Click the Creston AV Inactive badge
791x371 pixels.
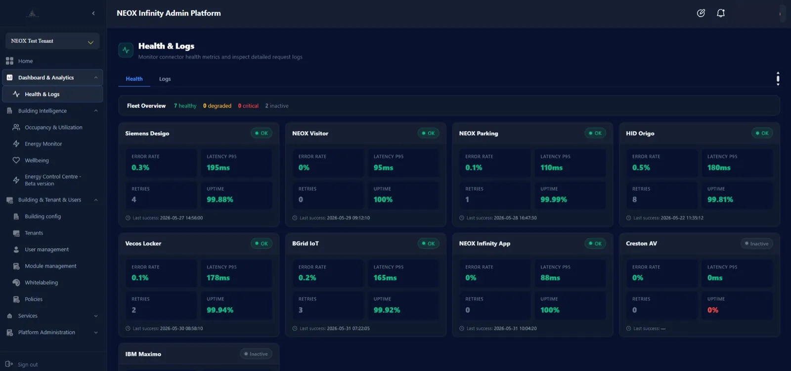[756, 244]
